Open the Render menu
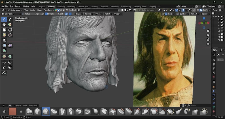The width and height of the screenshot is (225, 119). [x=18, y=6]
